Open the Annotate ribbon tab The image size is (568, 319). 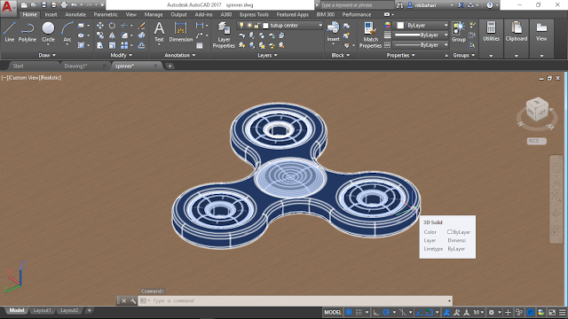(x=75, y=14)
